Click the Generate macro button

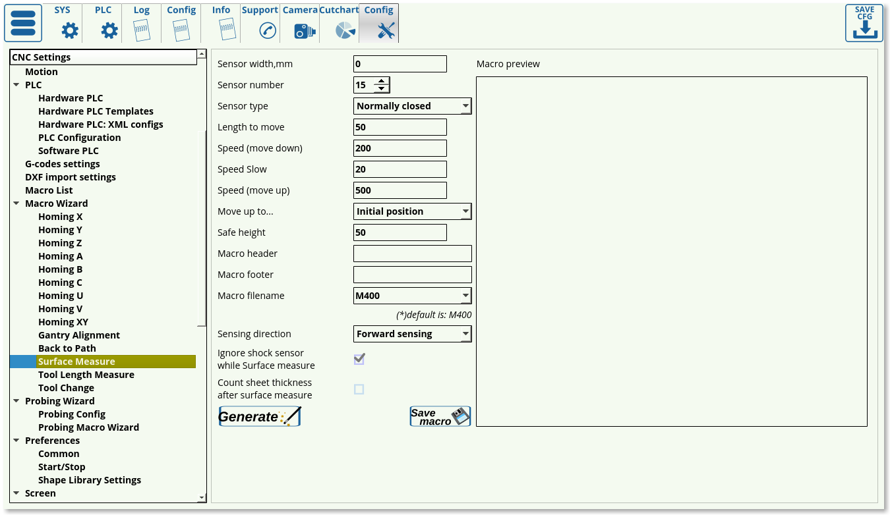pos(260,416)
